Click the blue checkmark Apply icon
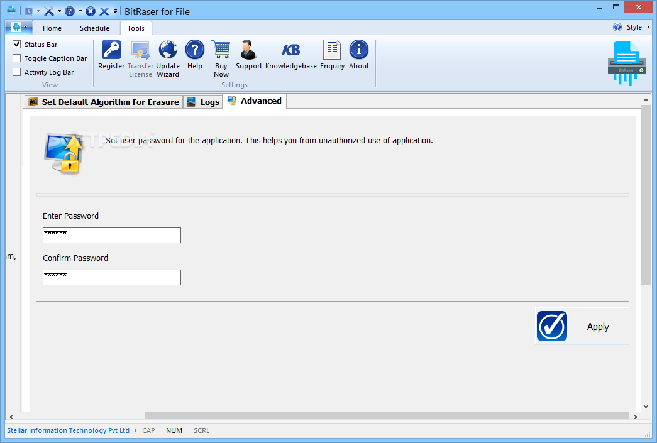This screenshot has height=443, width=657. 552,326
